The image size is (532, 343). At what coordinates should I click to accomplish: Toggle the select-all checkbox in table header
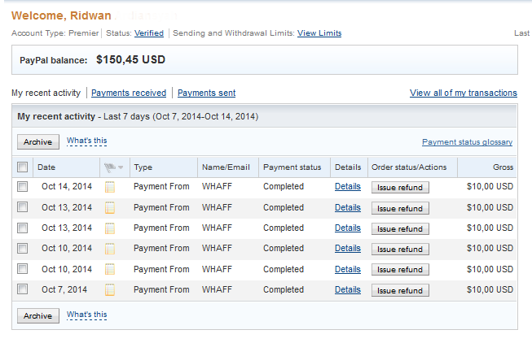(x=23, y=167)
